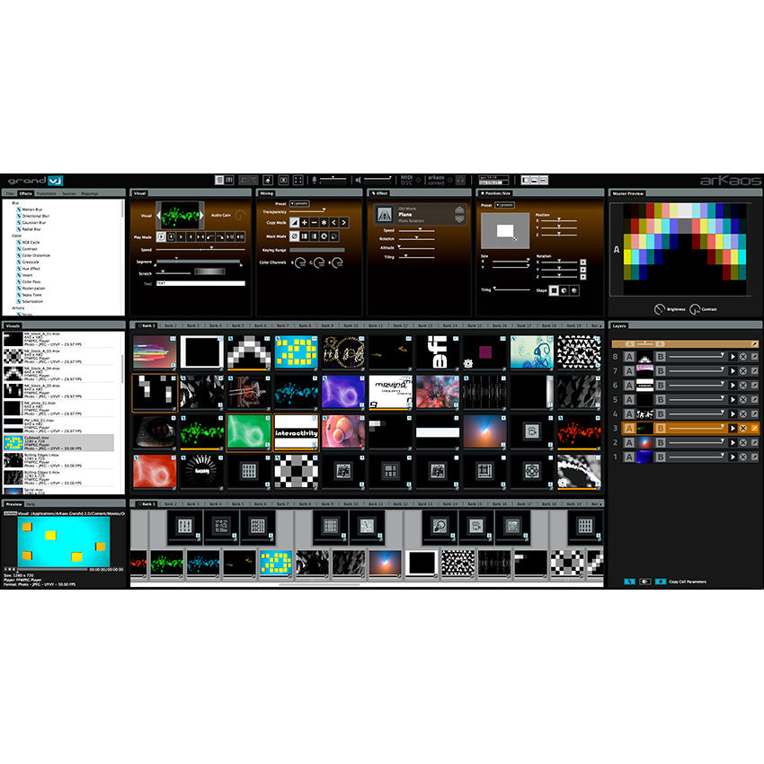Click the Audio Gain knob in Visual panel
764x764 pixels.
point(240,215)
